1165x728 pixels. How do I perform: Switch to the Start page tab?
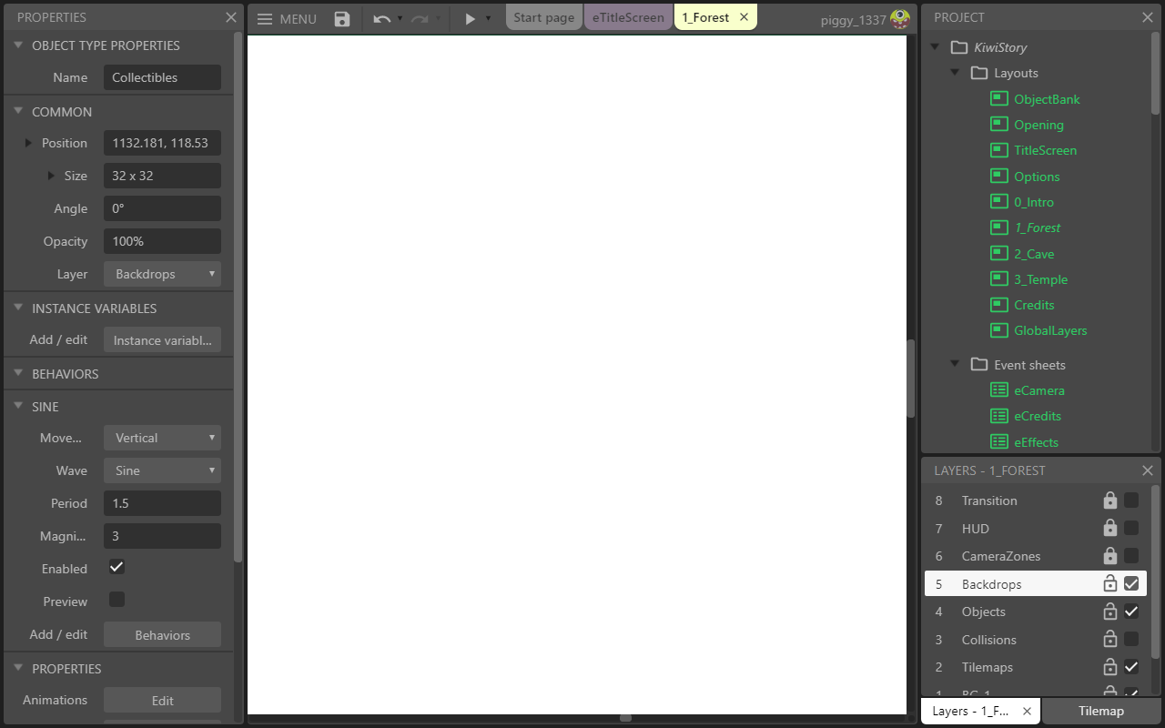(x=543, y=16)
